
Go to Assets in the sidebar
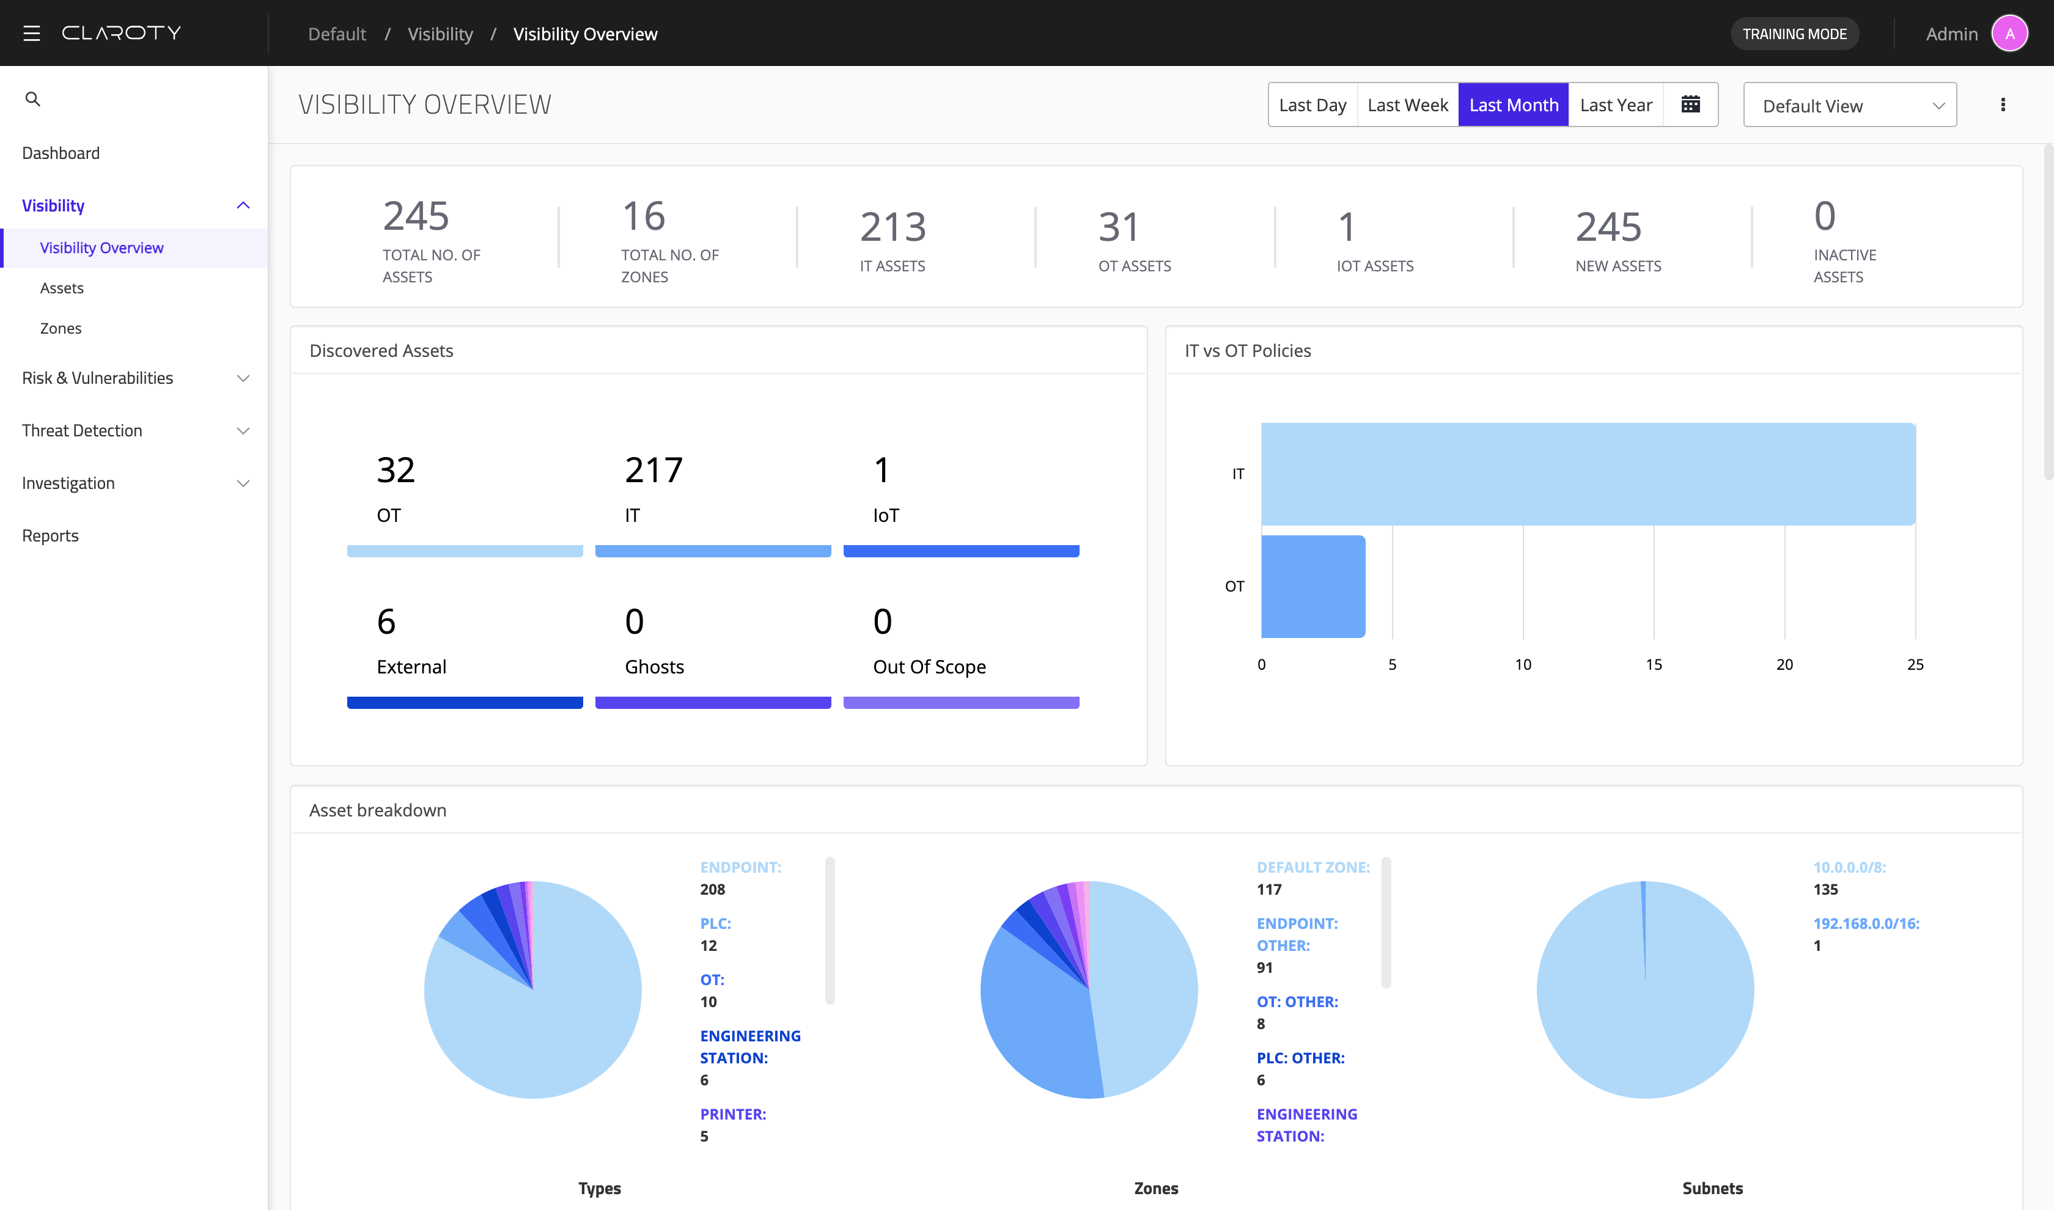(x=62, y=288)
